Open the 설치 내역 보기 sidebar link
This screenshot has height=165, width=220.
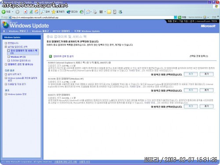click(15, 74)
